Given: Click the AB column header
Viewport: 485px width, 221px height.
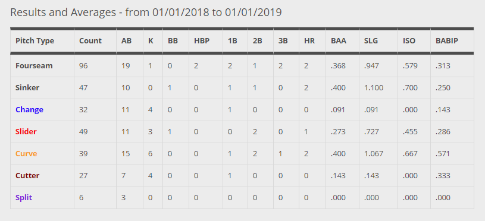Looking at the screenshot, I should [127, 41].
